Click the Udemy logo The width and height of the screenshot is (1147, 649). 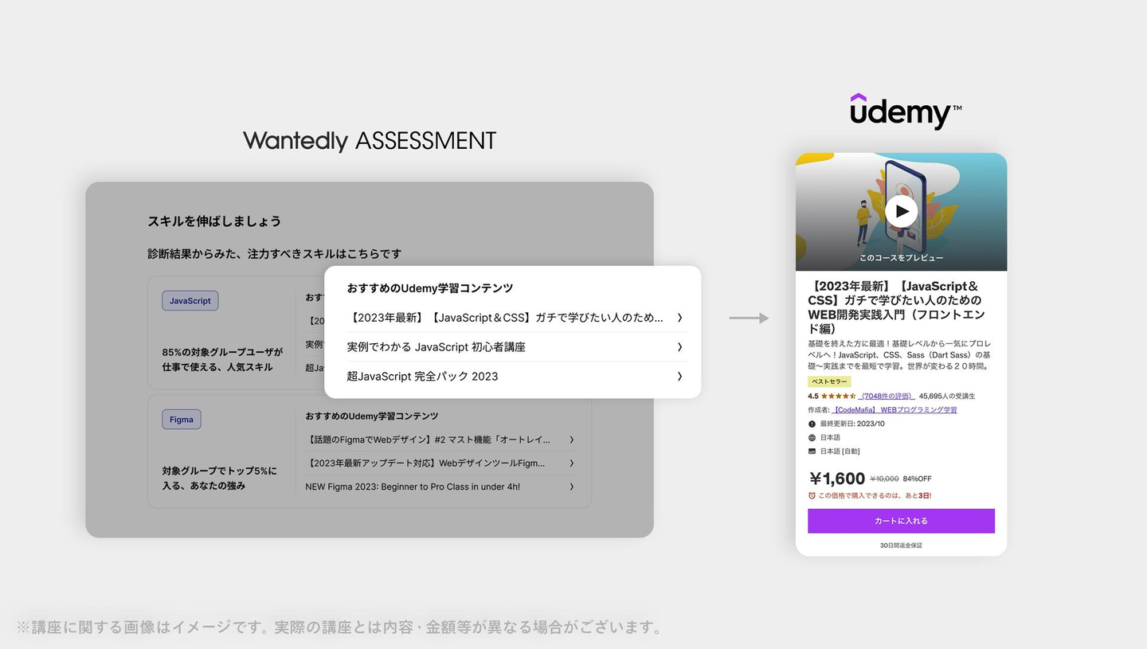click(x=906, y=111)
